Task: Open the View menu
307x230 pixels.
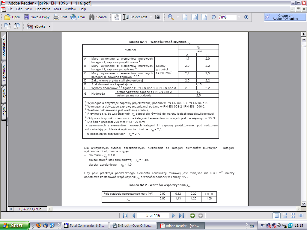Action: coord(28,9)
